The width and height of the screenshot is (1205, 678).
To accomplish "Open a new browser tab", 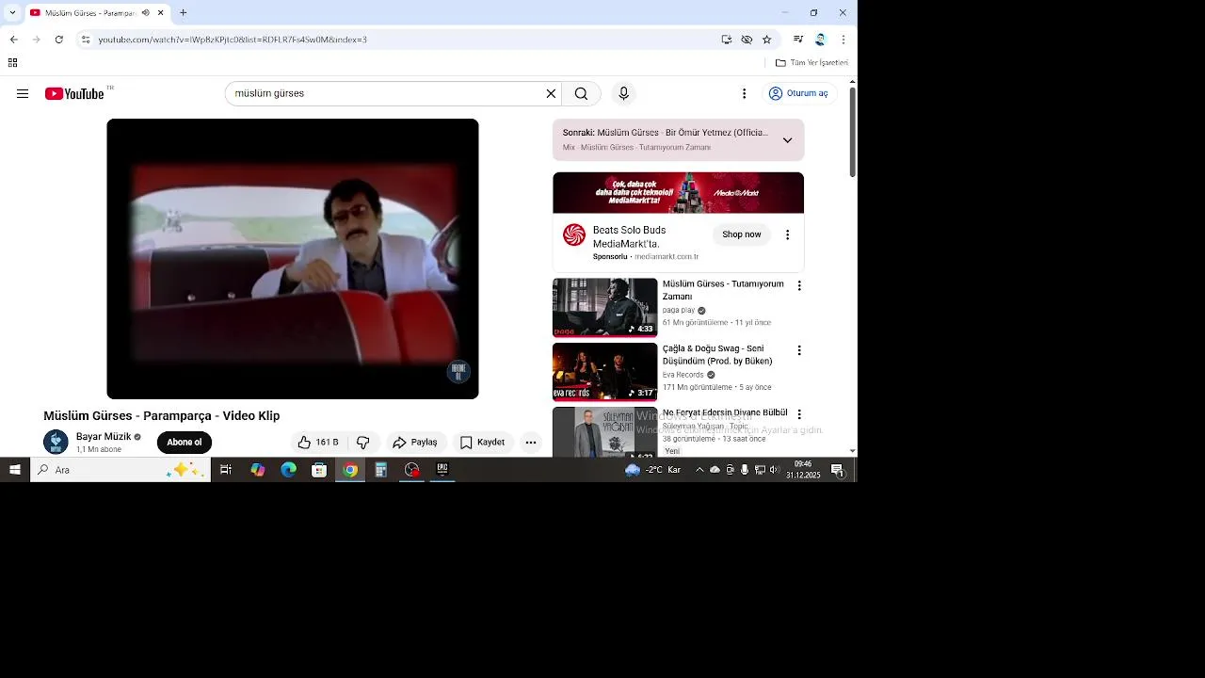I will [184, 13].
